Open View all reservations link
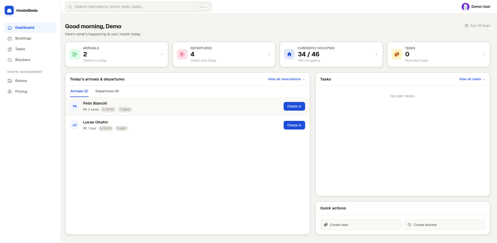 coord(286,79)
